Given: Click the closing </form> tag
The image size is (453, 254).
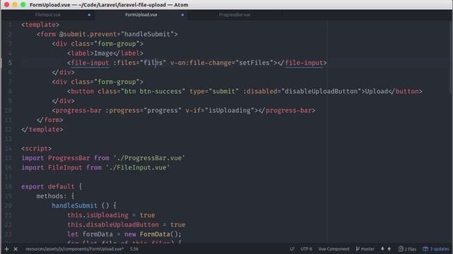Looking at the screenshot, I should pos(50,120).
